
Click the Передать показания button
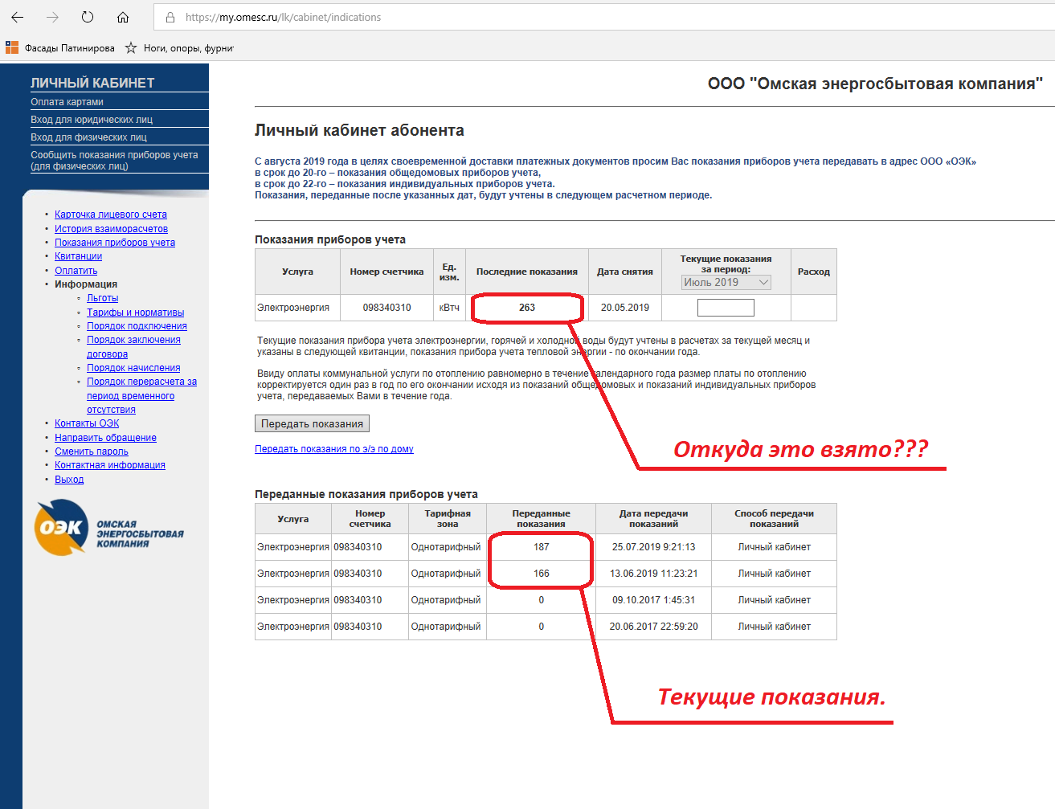pyautogui.click(x=312, y=423)
